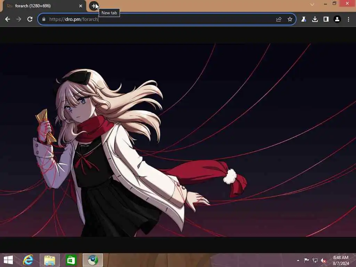Select the forarch (1280×696) tab
This screenshot has width=356, height=267.
pyautogui.click(x=44, y=6)
